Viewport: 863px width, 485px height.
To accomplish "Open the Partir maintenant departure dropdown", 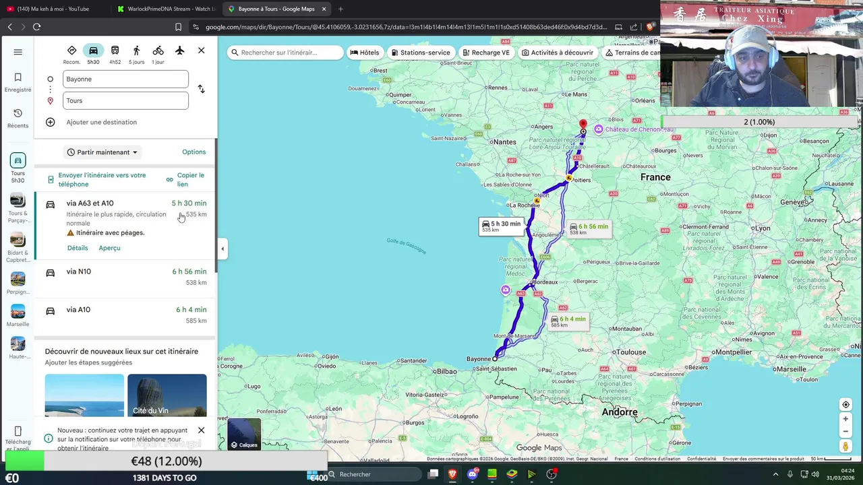I will point(102,152).
